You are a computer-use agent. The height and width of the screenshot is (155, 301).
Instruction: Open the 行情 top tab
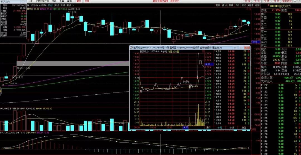247,1
